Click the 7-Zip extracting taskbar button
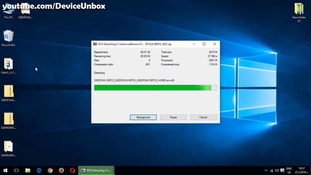Screen dimensions: 311x175 pos(96,171)
